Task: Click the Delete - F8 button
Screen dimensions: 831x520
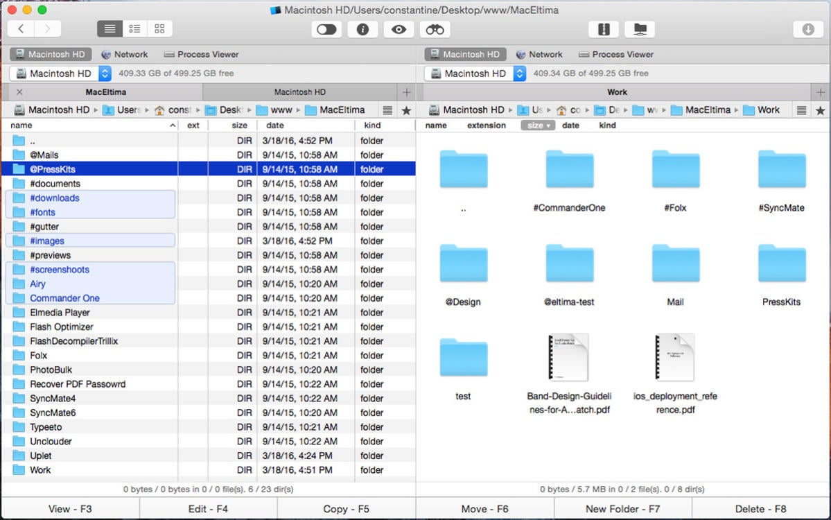Action: [x=760, y=509]
